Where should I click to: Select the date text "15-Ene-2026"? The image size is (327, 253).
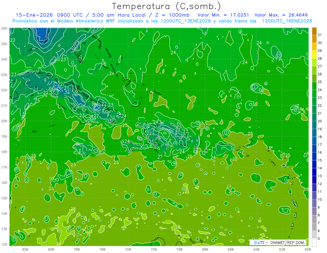[x=34, y=15]
